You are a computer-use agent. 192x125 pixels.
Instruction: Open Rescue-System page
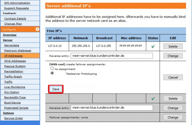(x=15, y=66)
